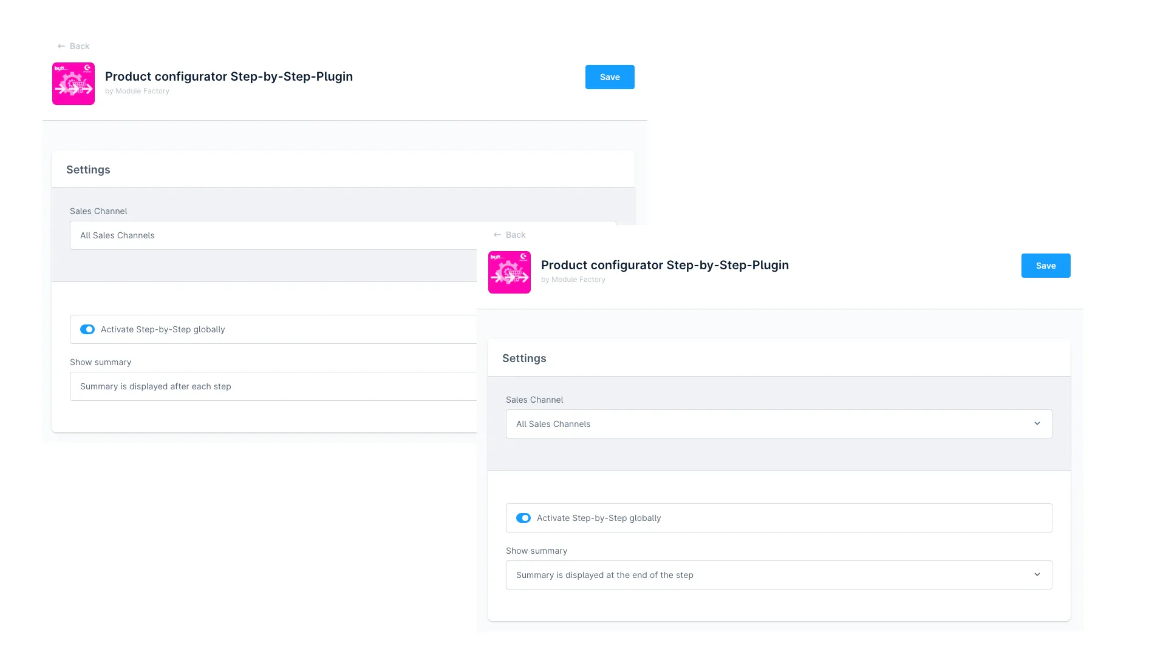Expand the 'Summary is displayed at the end of the step' dropdown
This screenshot has height=655, width=1166.
tap(778, 575)
